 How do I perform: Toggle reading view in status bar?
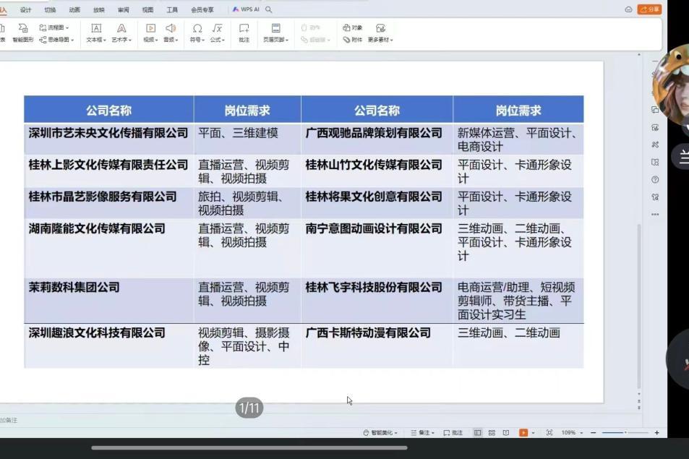pyautogui.click(x=506, y=432)
